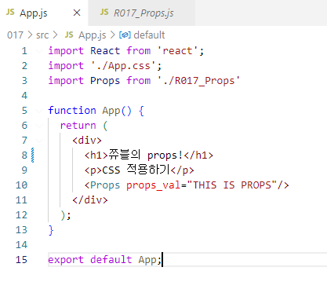Collapse the div element at line 7

coord(39,141)
